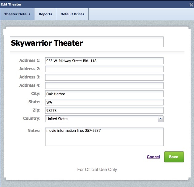Image resolution: width=194 pixels, height=187 pixels.
Task: Click the Edit Theater title bar
Action: [x=92, y=4]
